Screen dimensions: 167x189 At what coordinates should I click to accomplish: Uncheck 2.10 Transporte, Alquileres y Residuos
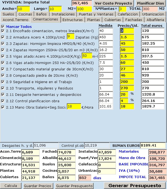click(x=3, y=88)
